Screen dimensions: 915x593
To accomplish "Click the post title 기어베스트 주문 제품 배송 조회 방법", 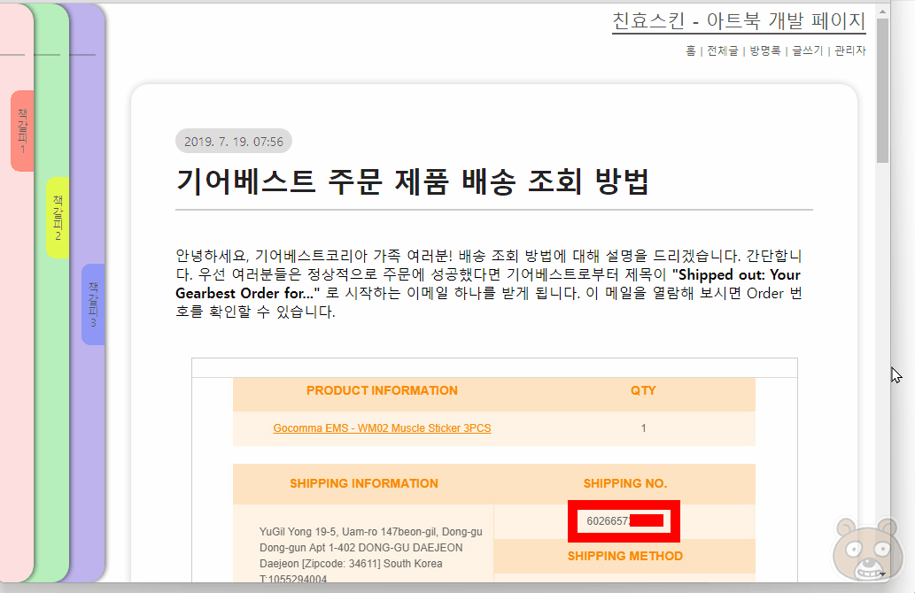I will pyautogui.click(x=413, y=181).
